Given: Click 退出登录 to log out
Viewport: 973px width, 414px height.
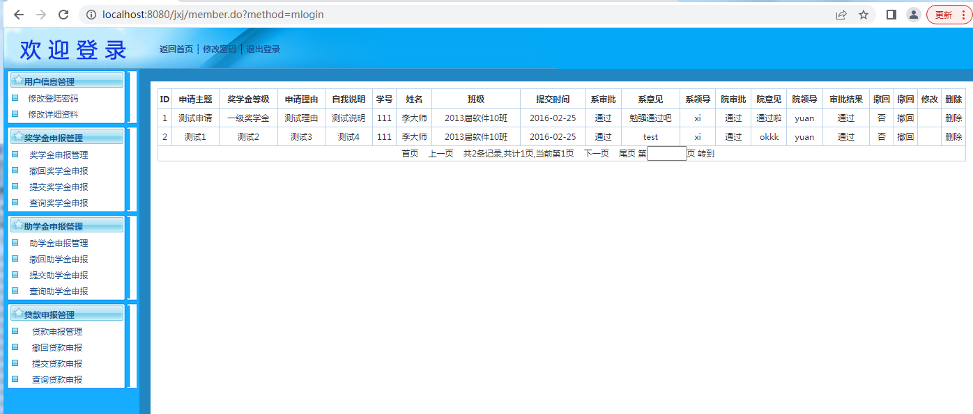Looking at the screenshot, I should (x=263, y=49).
